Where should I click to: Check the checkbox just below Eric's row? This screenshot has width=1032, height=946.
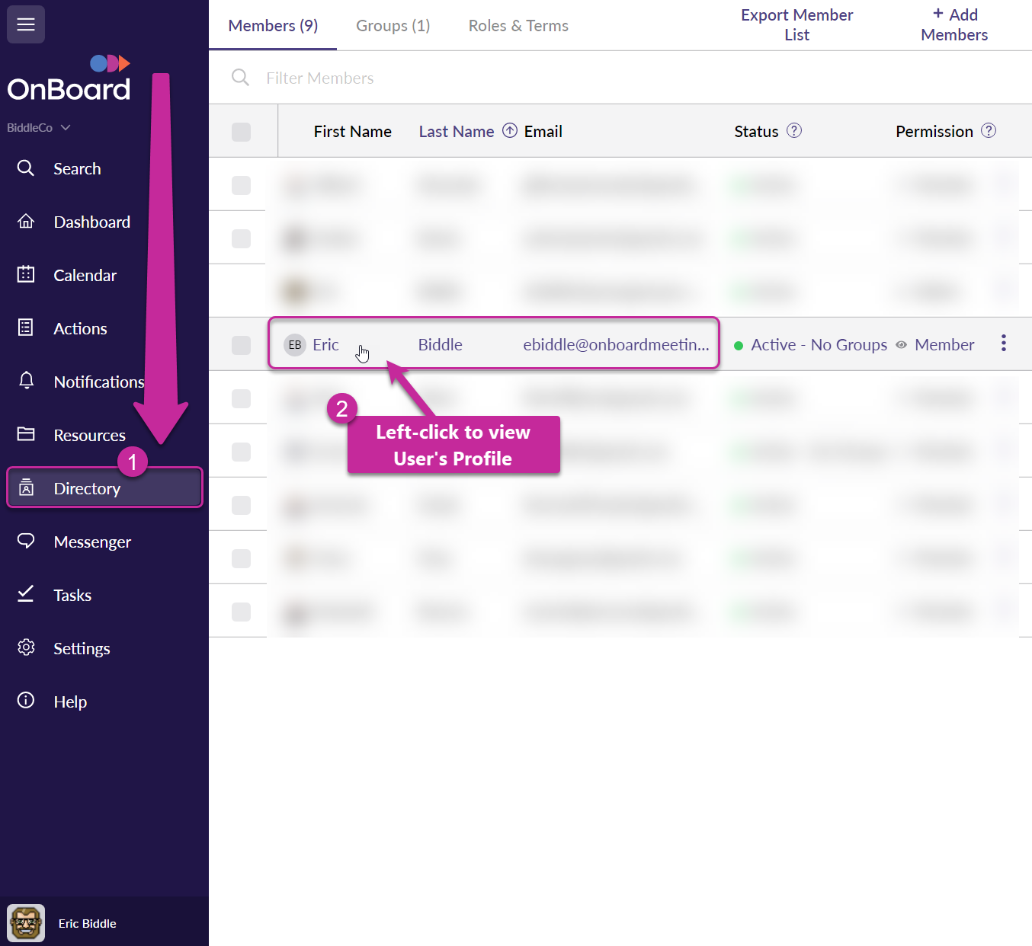click(241, 398)
